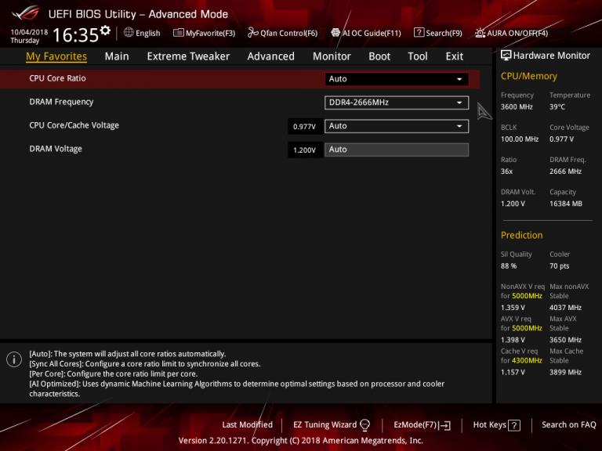Select English language option
Screen dimensions: 602x451
(148, 34)
